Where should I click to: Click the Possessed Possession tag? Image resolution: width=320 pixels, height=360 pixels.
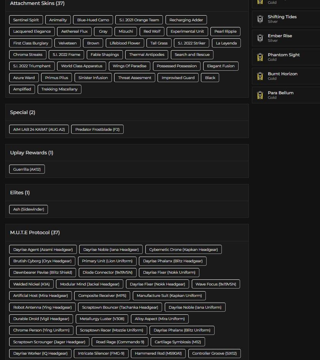(x=177, y=66)
